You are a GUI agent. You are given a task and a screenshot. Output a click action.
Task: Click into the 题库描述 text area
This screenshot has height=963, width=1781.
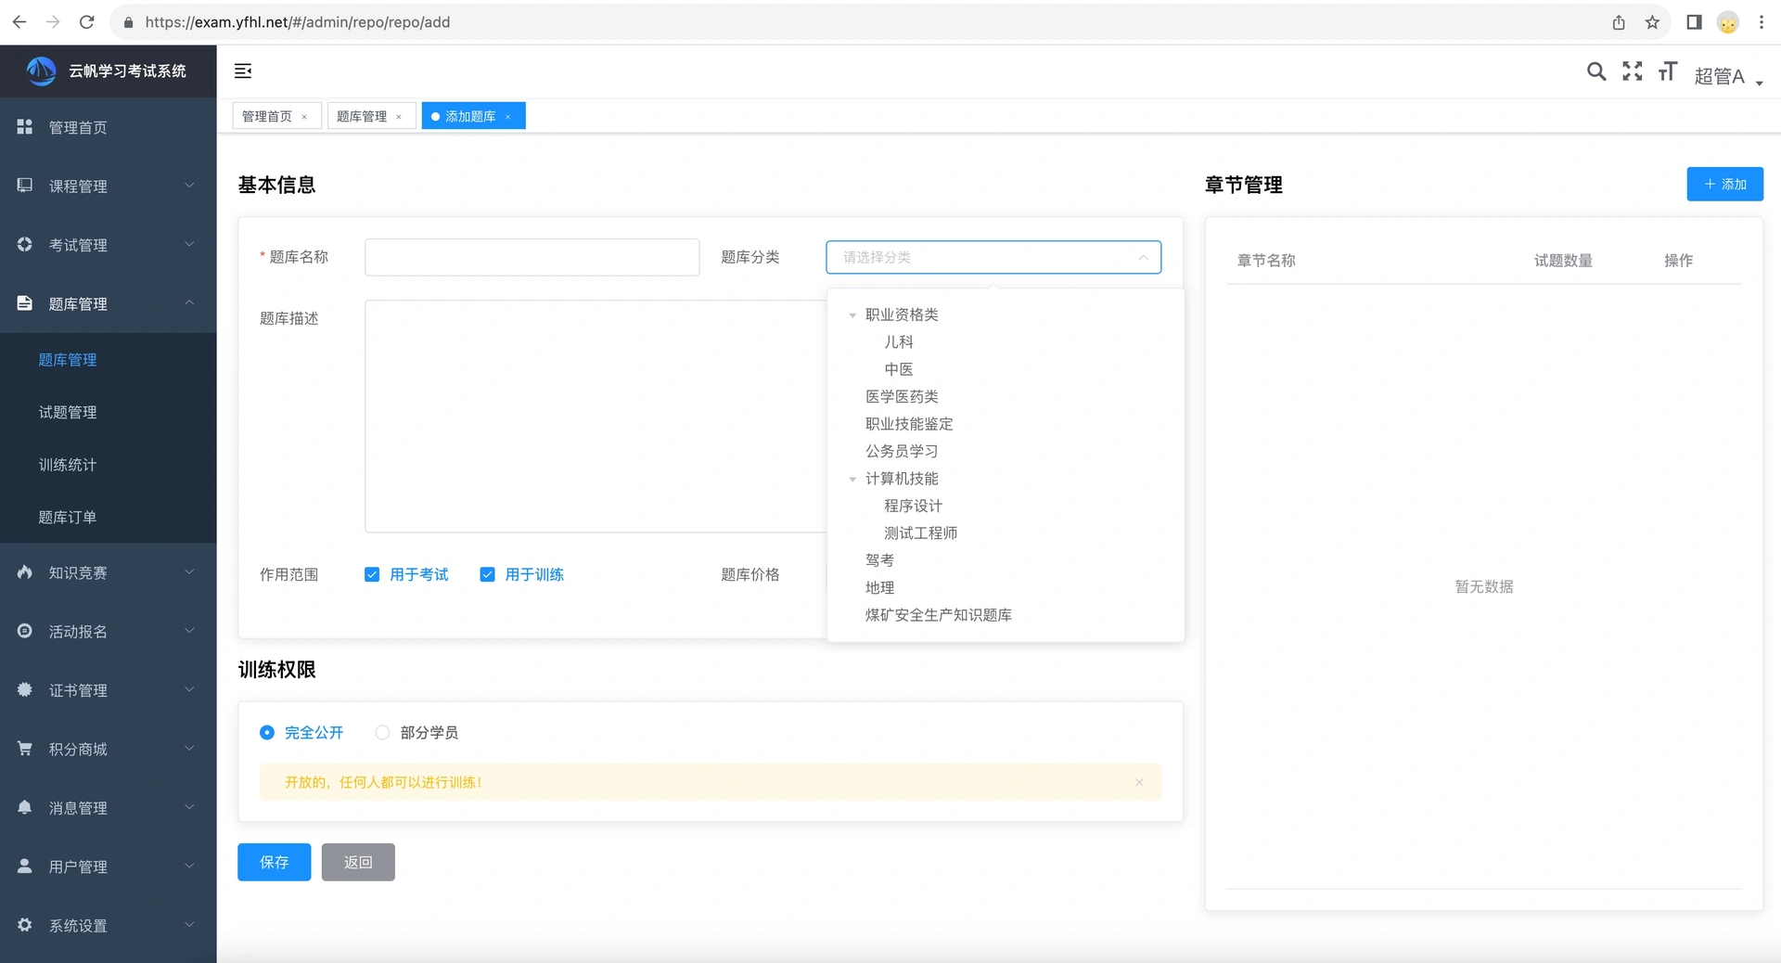[596, 416]
